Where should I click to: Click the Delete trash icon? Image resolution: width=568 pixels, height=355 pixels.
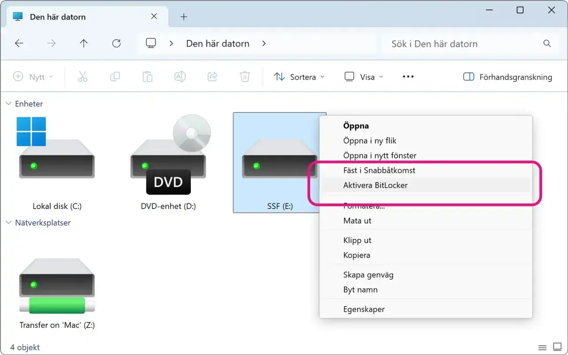245,77
